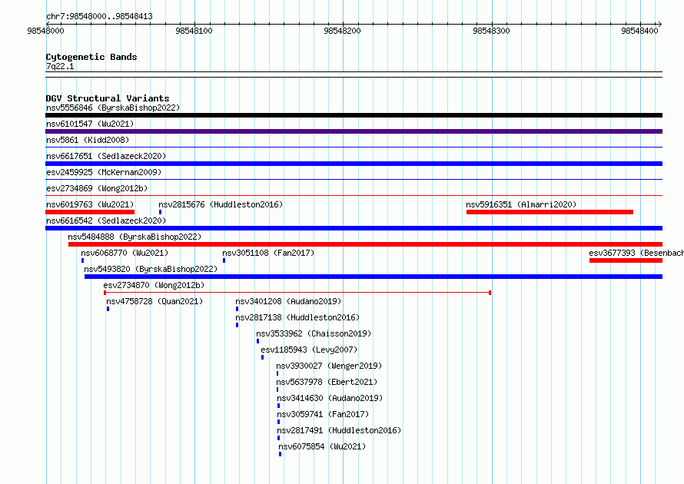
Task: Click the Cytogenetic Bands track title
Action: (x=91, y=57)
